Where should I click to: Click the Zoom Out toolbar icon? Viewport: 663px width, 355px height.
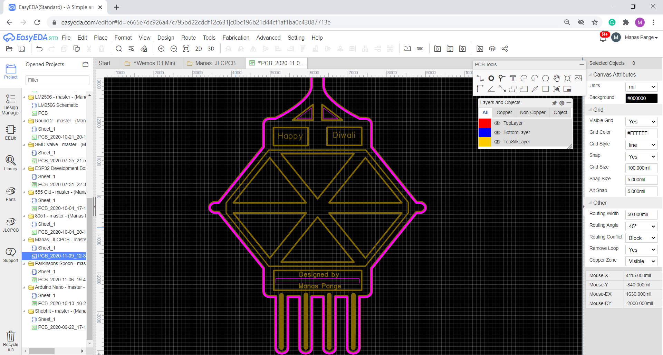pyautogui.click(x=174, y=49)
